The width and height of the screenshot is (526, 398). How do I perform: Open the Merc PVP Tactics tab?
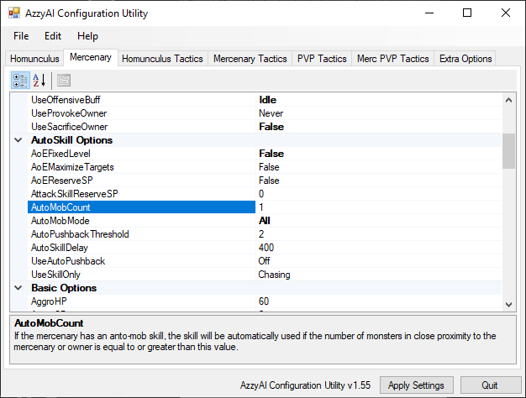click(x=393, y=59)
